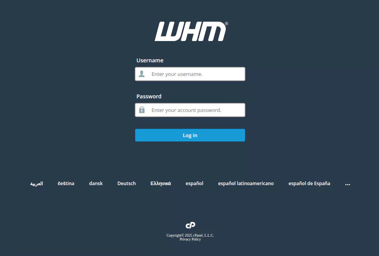This screenshot has height=256, width=379.
Task: Select the plain español language link
Action: 195,183
